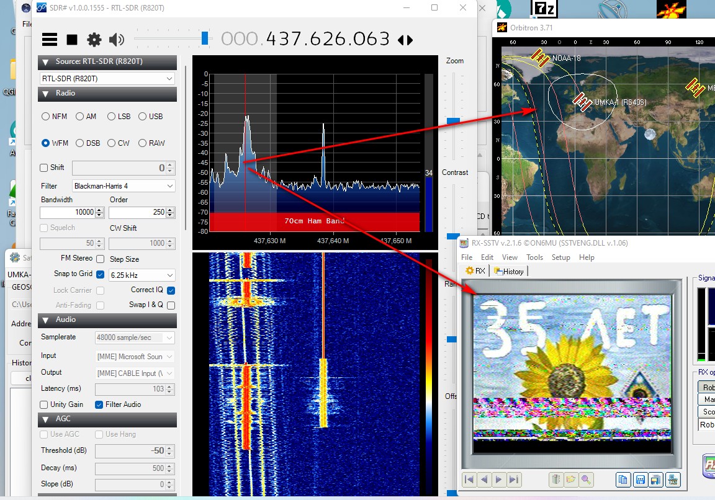Open the Setup menu in RX-SSTV
715x500 pixels.
pos(560,257)
